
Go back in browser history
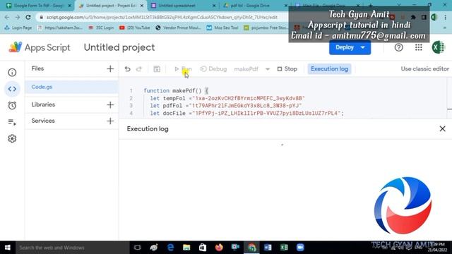7,17
